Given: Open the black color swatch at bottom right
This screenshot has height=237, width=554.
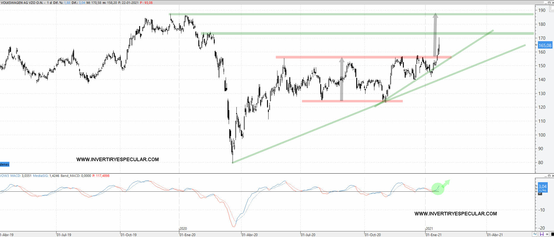Looking at the screenshot, I should (x=552, y=234).
